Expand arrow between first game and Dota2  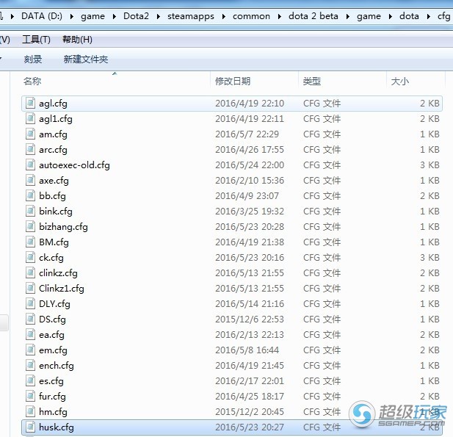click(115, 16)
